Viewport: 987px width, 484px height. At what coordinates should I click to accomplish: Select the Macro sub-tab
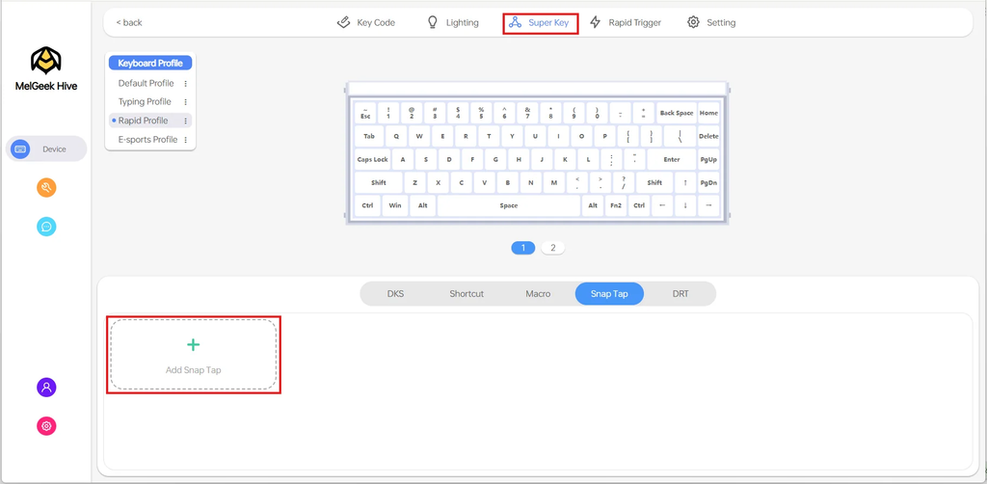pos(538,294)
